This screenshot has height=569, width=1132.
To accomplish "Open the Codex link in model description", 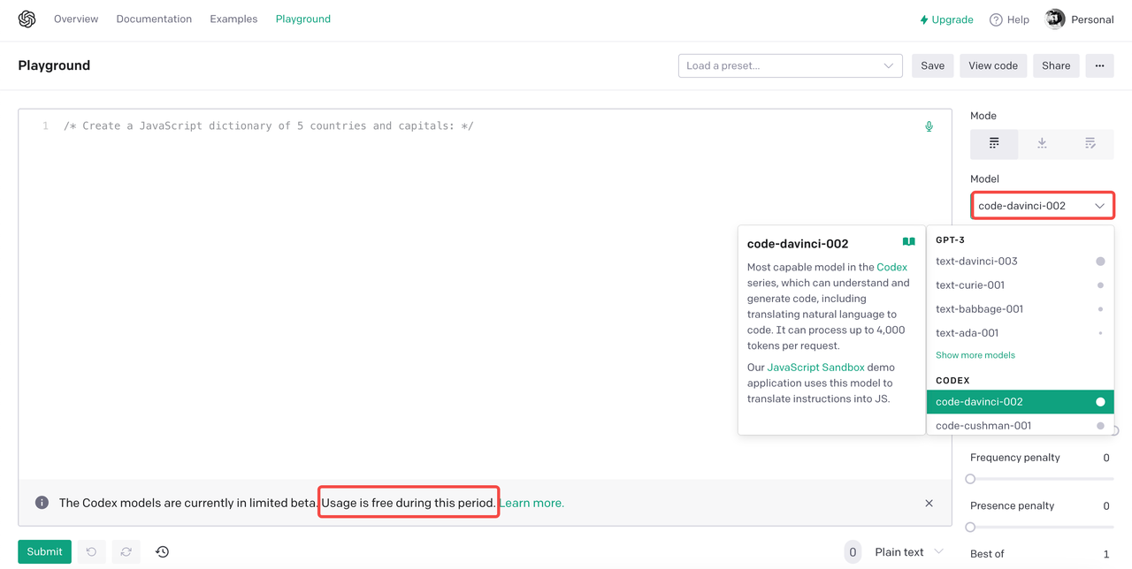I will (891, 267).
